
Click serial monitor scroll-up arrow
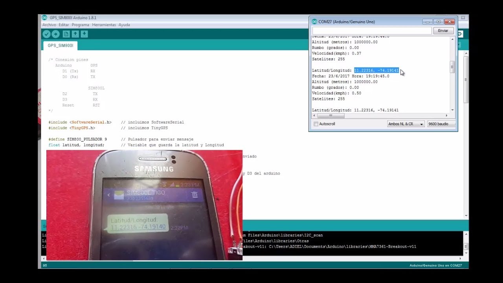(452, 39)
